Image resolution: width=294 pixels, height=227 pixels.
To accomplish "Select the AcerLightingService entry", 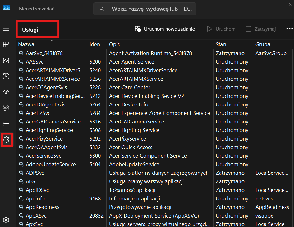I will coord(49,130).
